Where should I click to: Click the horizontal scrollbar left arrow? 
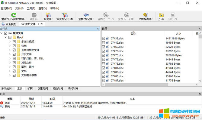coord(103,85)
